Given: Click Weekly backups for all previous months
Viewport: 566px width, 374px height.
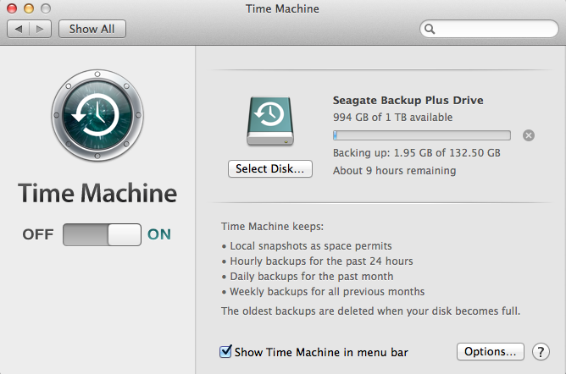Looking at the screenshot, I should 323,291.
